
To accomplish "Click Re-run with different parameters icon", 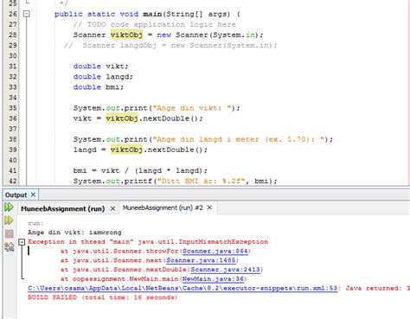I will [x=9, y=220].
